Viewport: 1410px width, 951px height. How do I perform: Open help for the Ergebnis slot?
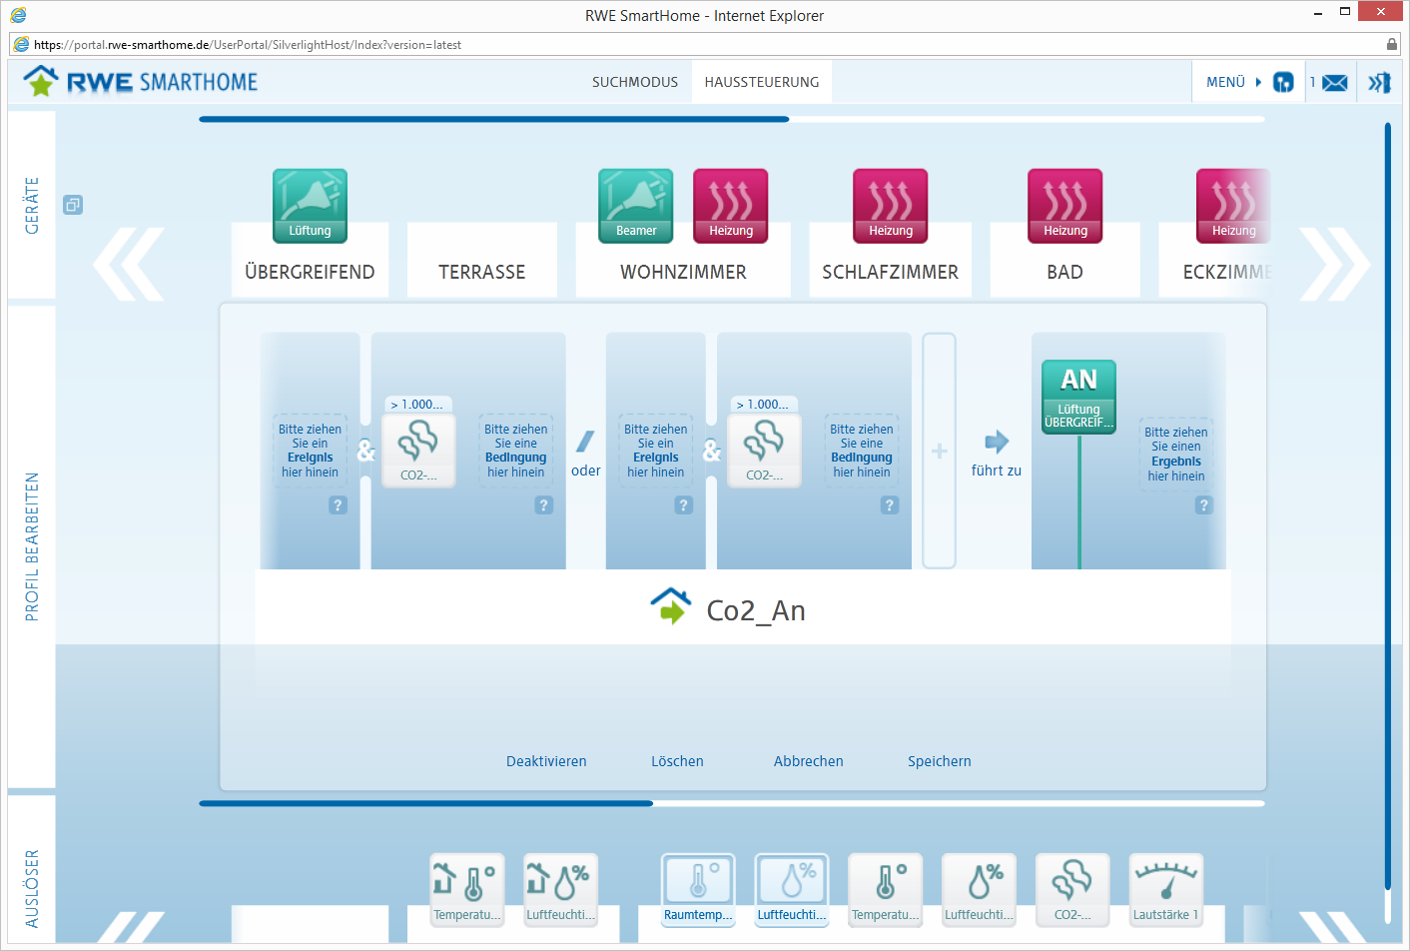click(x=1203, y=505)
